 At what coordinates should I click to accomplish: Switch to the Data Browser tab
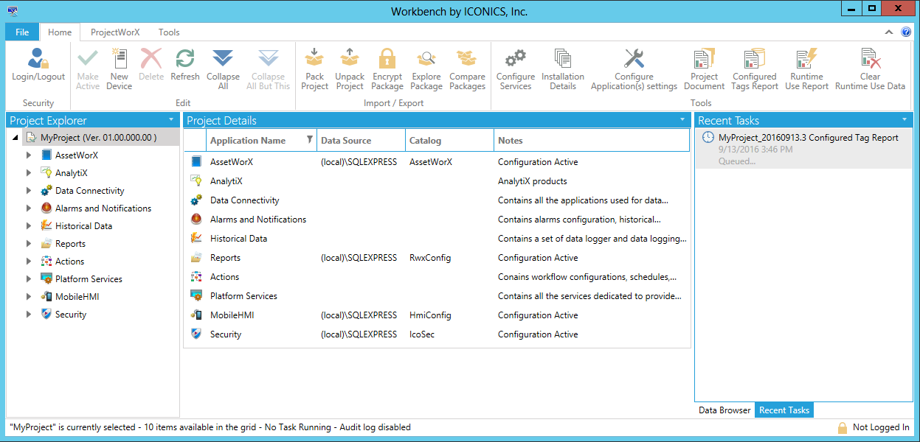tap(724, 410)
